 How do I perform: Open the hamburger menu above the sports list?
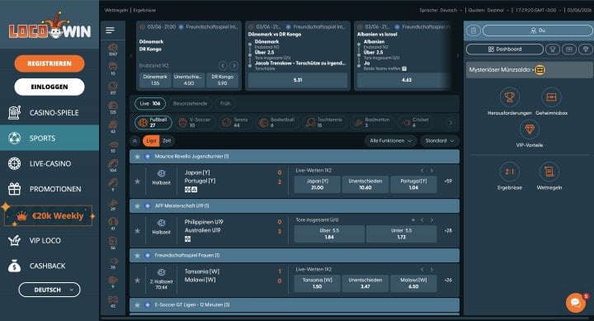pos(111,31)
